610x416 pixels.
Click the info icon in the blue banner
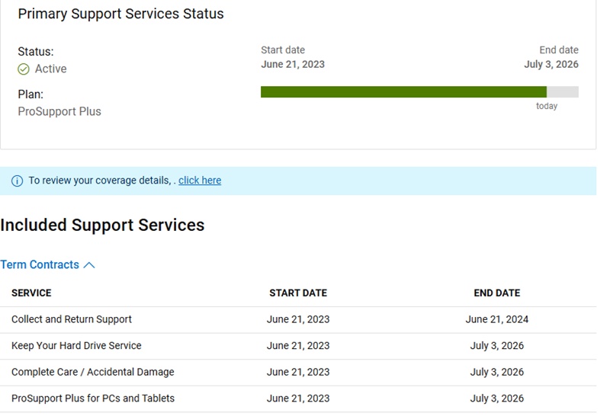click(17, 181)
